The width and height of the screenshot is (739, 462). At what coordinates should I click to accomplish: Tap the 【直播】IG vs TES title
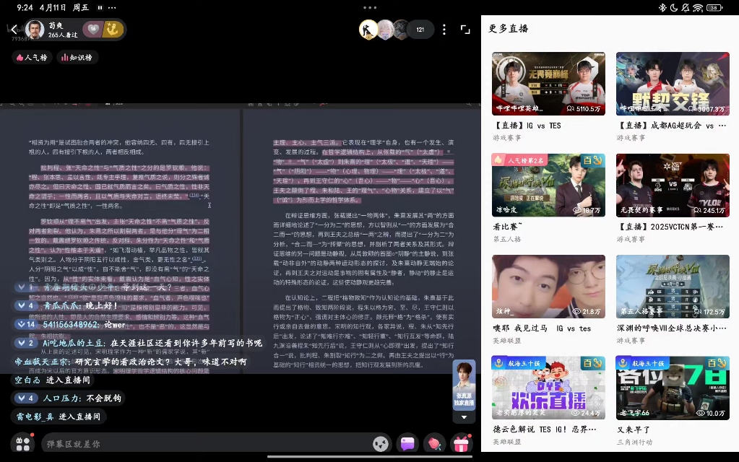[527, 126]
